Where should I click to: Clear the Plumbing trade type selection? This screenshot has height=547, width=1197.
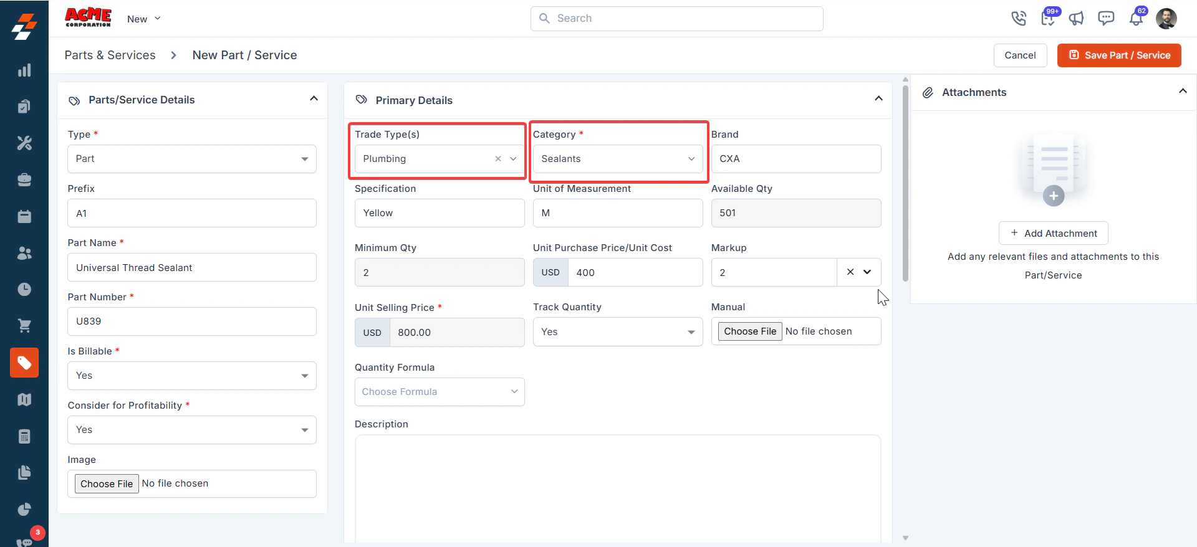498,159
